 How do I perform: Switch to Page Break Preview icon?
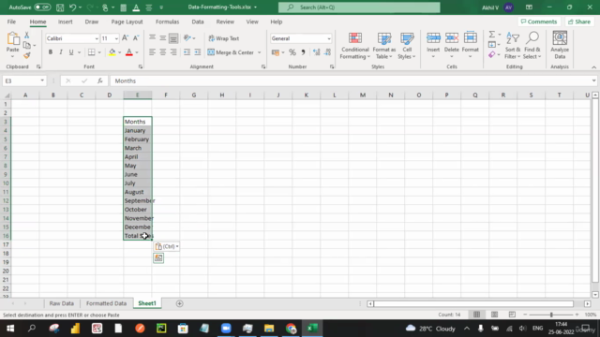(512, 315)
